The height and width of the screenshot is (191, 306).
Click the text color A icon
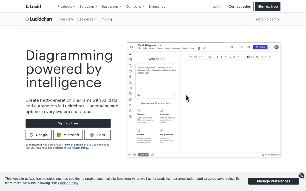click(230, 57)
